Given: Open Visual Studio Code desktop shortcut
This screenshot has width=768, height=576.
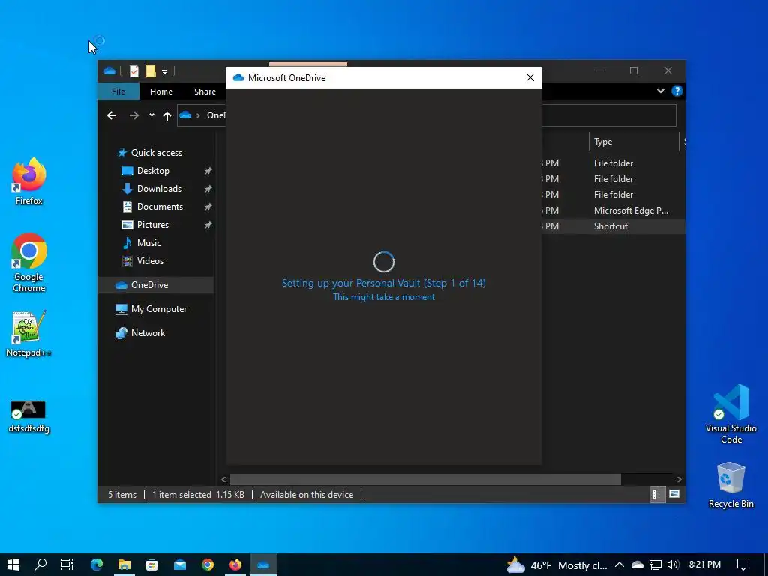Looking at the screenshot, I should (x=730, y=414).
